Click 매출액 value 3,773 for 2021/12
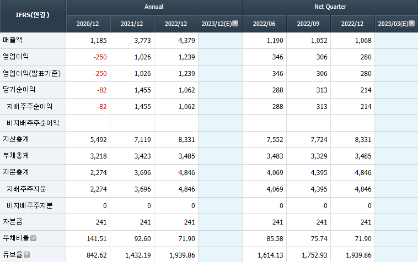This screenshot has height=262, width=418. 142,40
